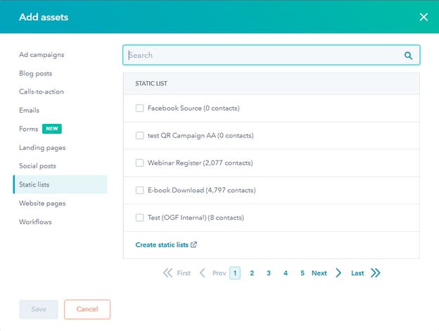Click the Last page double-arrow icon
Image resolution: width=439 pixels, height=331 pixels.
pos(375,273)
